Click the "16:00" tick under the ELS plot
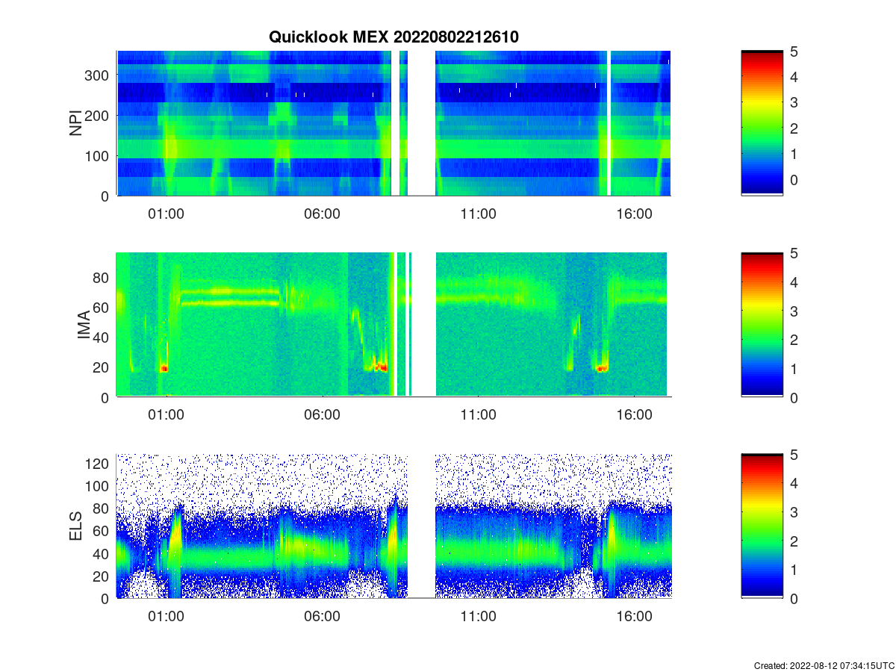 [634, 616]
